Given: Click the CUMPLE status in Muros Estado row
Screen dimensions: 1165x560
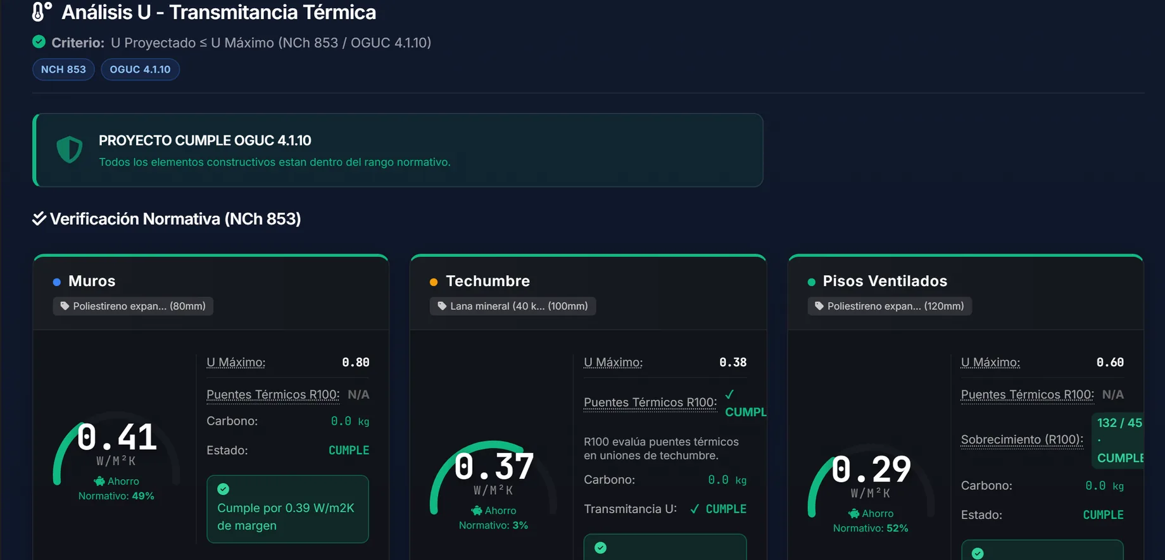Looking at the screenshot, I should (349, 451).
